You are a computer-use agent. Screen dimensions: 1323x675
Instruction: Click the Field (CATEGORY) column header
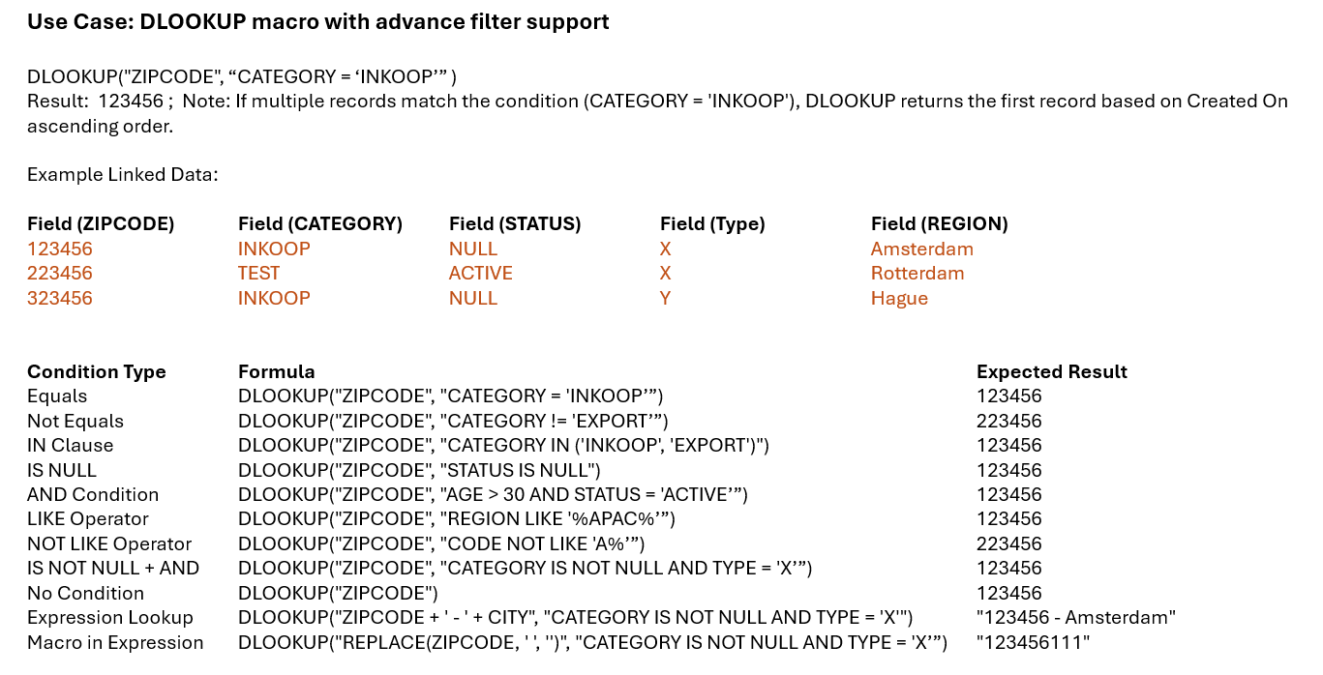tap(319, 223)
